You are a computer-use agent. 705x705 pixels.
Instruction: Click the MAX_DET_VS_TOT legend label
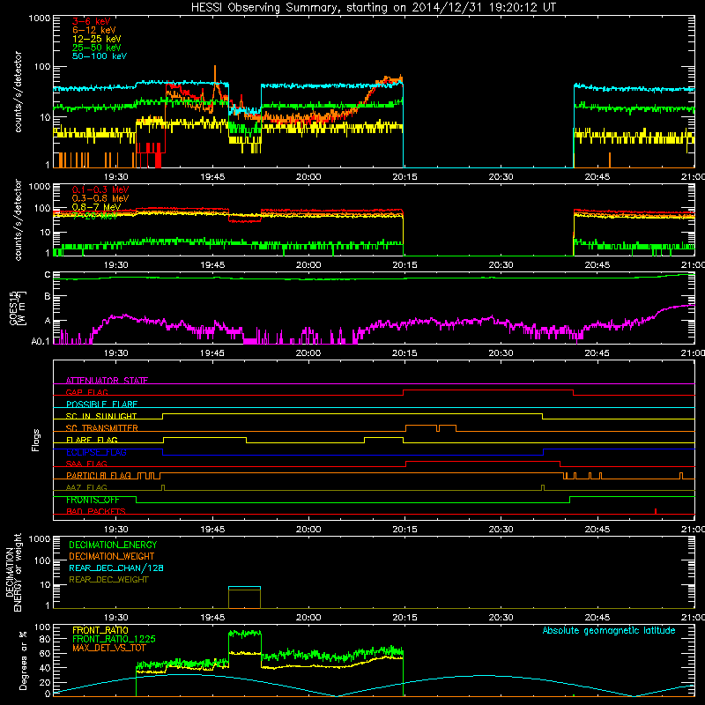click(108, 648)
